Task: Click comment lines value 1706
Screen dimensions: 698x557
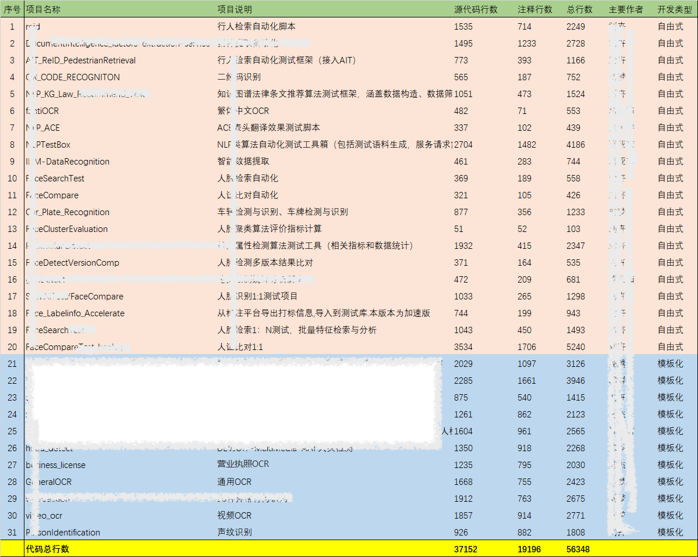Action: tap(527, 348)
